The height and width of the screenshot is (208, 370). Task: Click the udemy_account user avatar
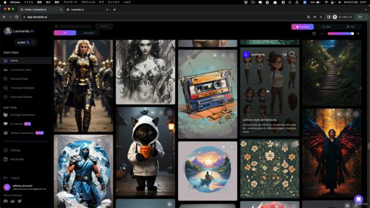(7, 187)
